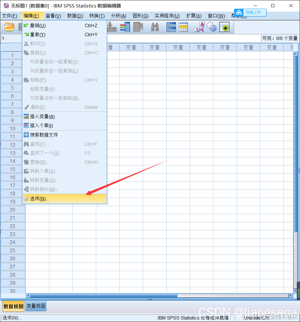Click the cloud drag-upload widget

pyautogui.click(x=250, y=13)
